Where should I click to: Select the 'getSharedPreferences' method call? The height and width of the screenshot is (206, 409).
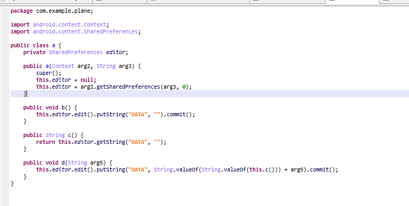pos(128,87)
